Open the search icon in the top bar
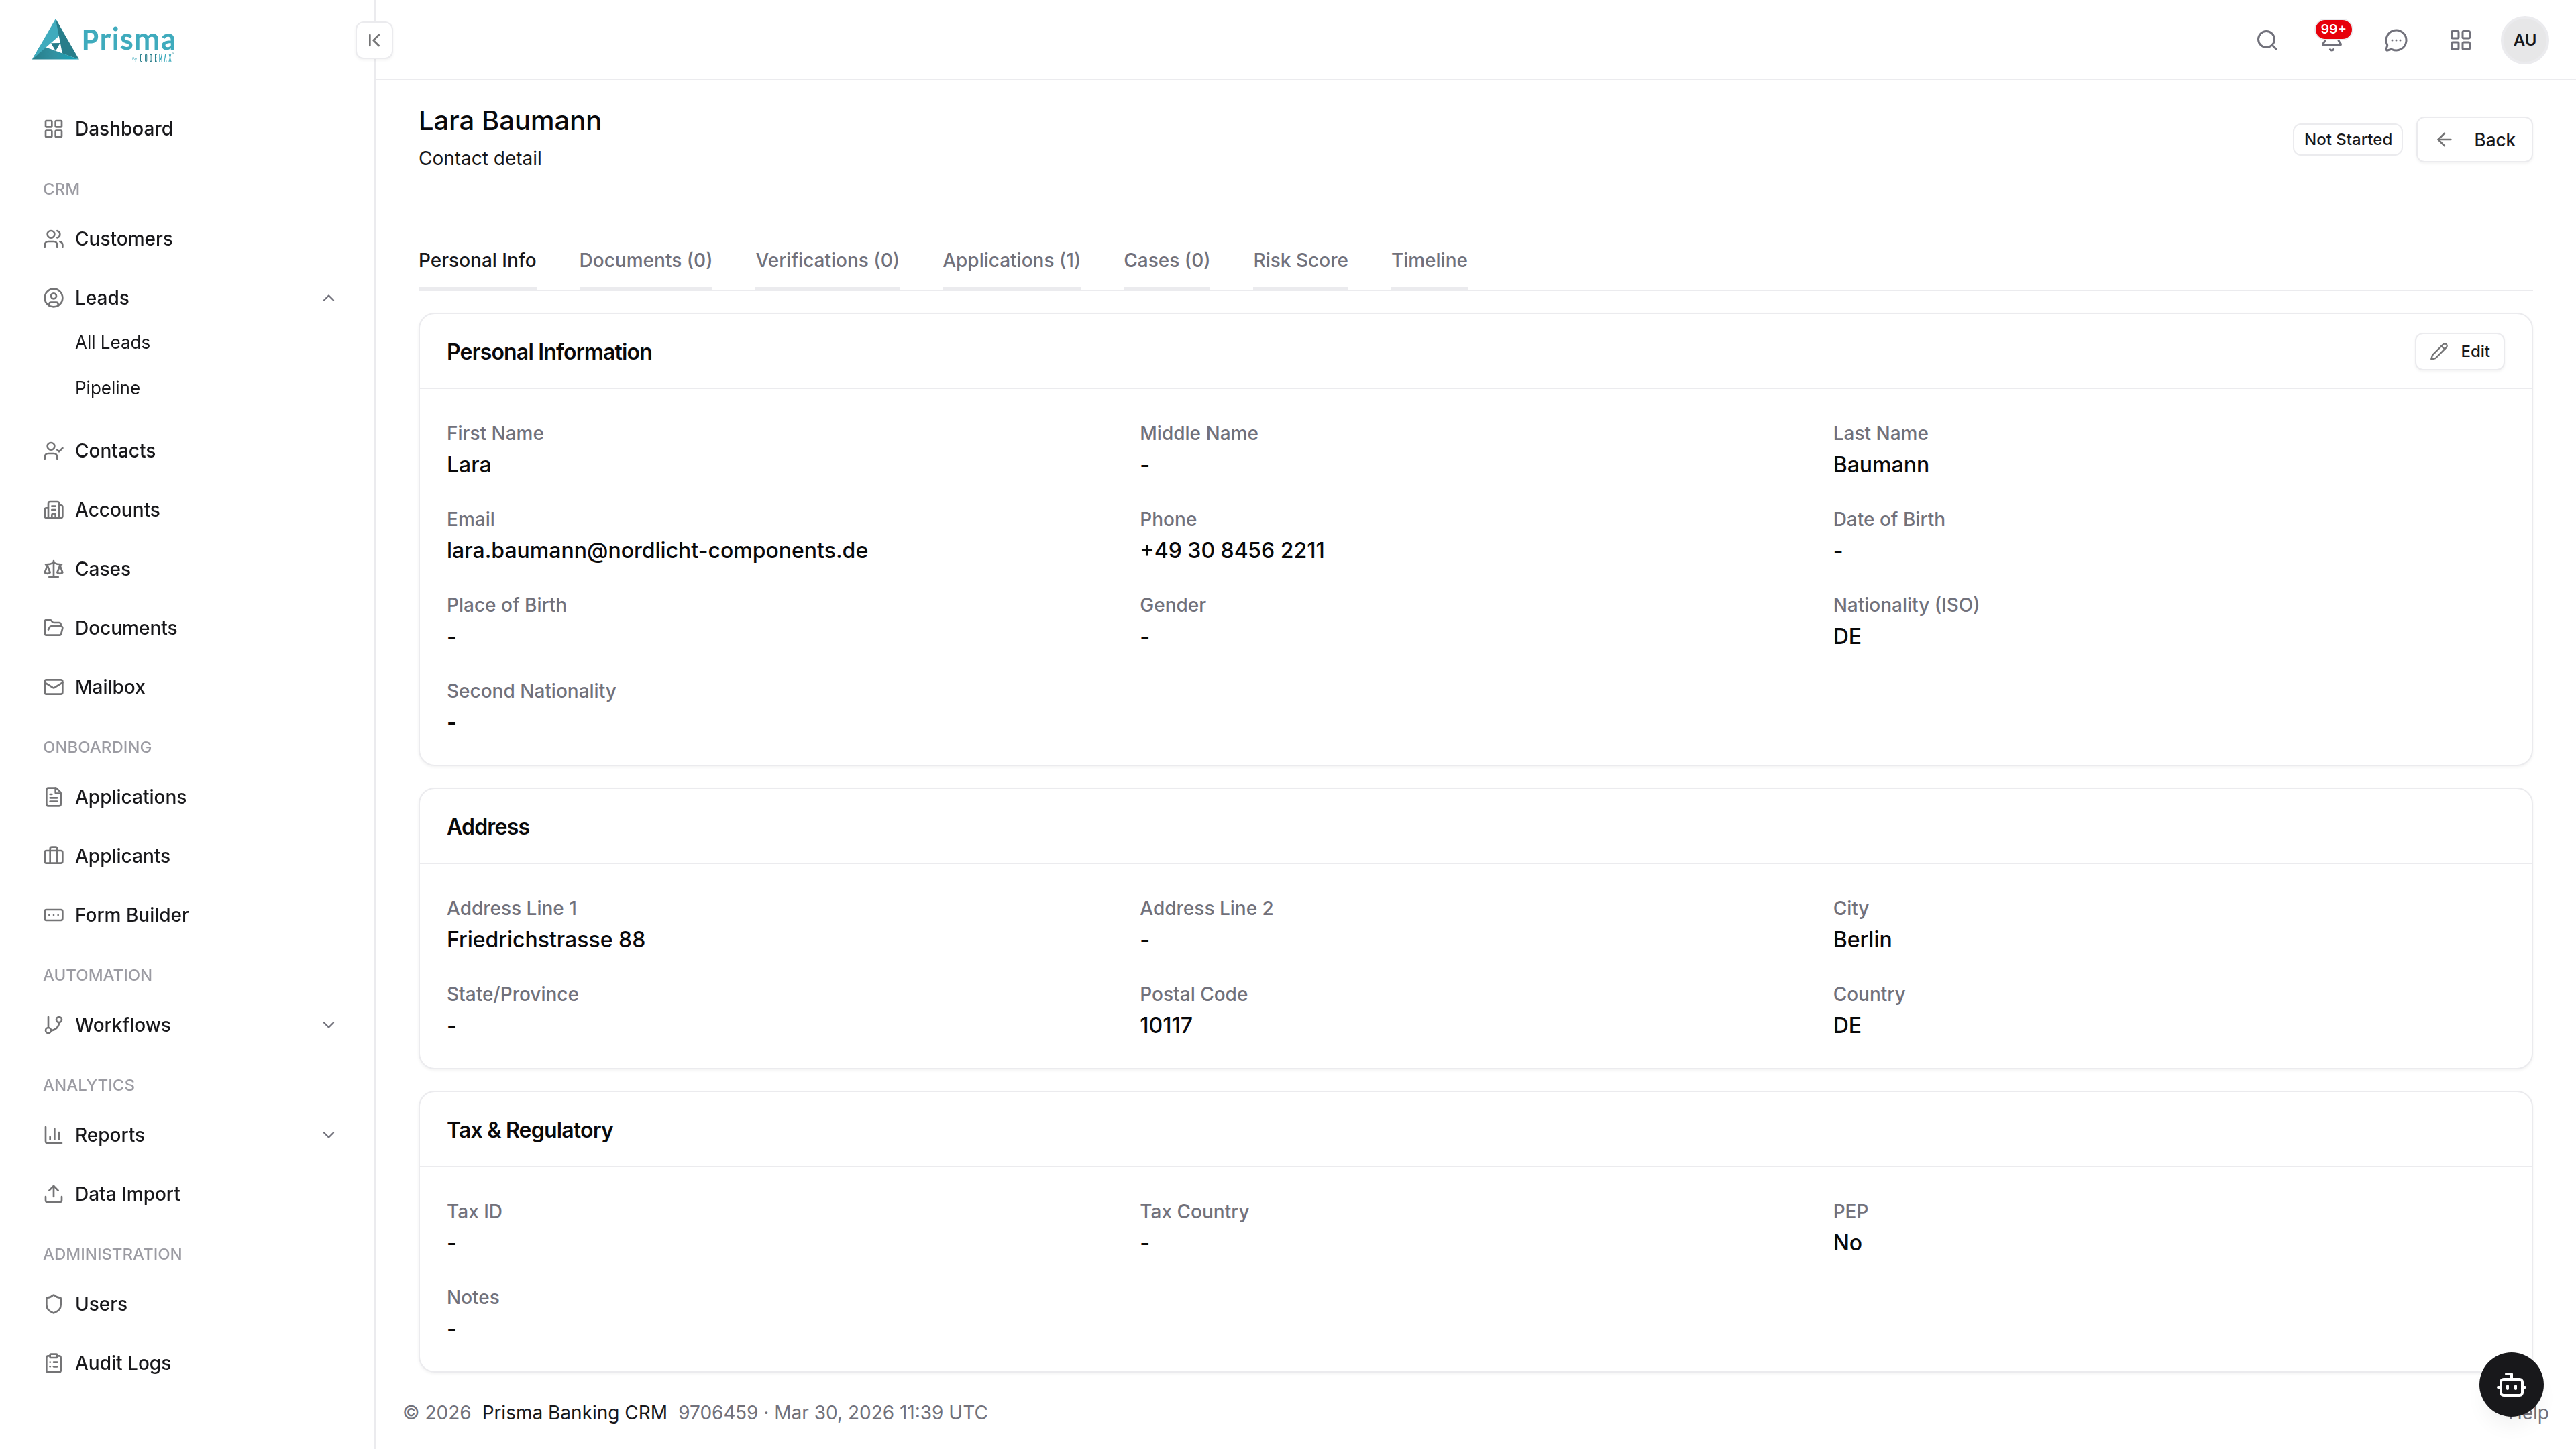Screen dimensions: 2576x1449 click(2267, 40)
